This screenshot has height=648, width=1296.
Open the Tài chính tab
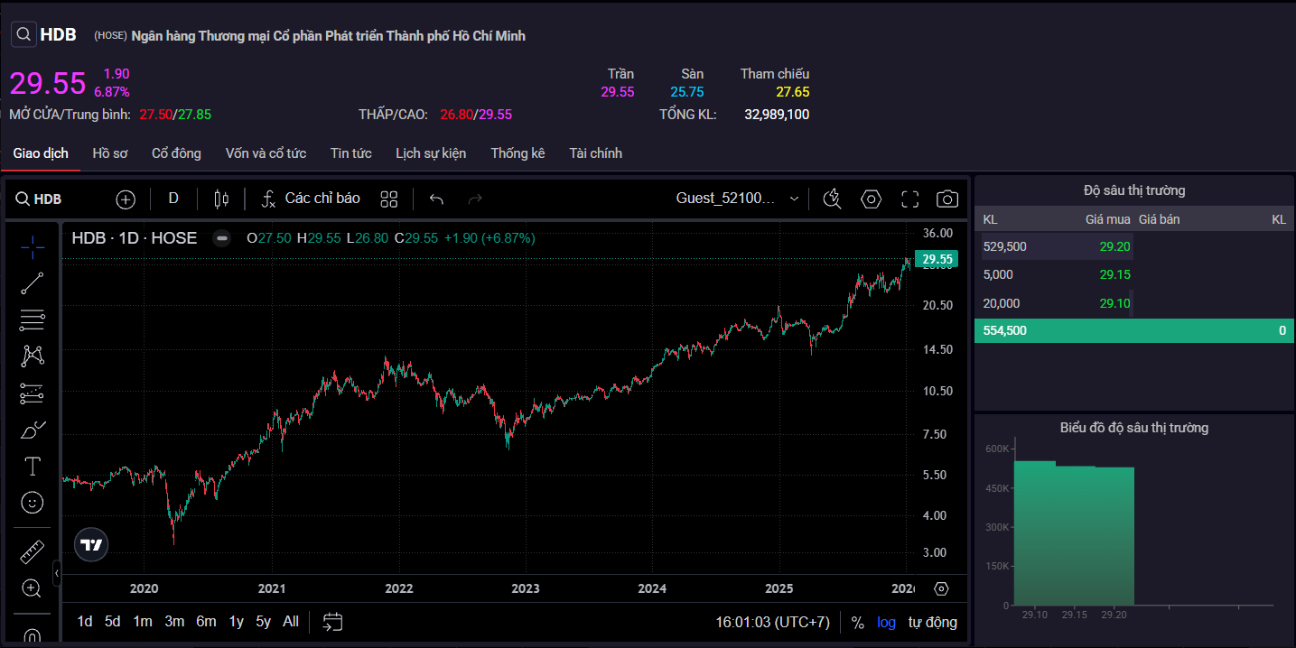tap(595, 153)
